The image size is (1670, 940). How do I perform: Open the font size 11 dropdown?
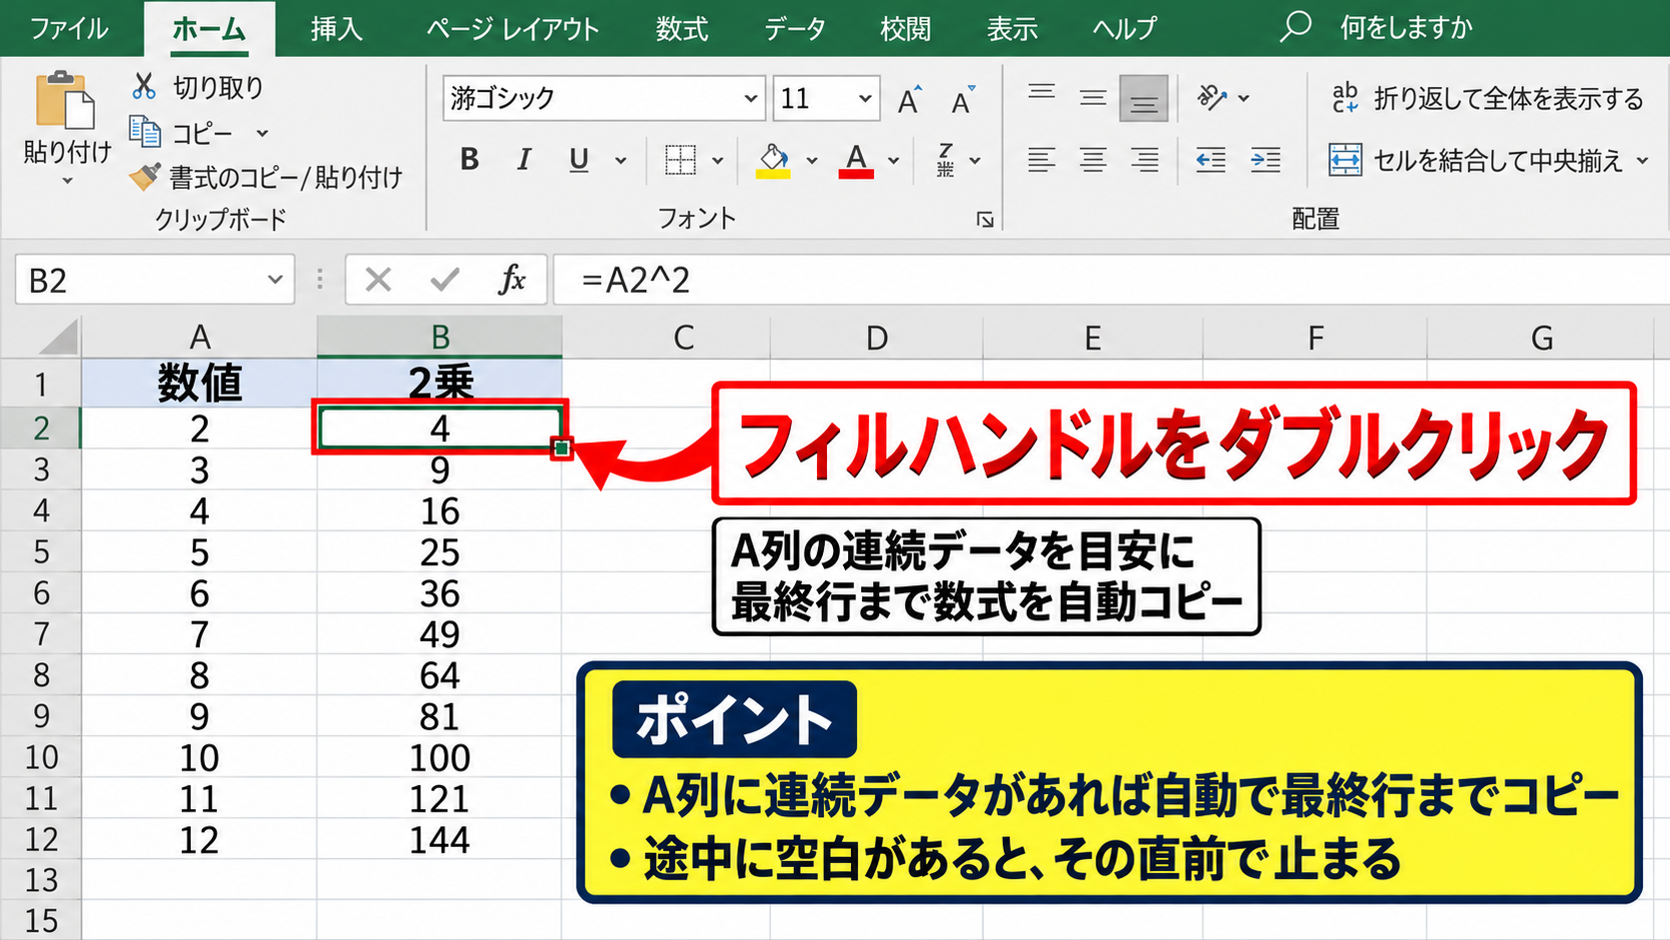(x=865, y=99)
